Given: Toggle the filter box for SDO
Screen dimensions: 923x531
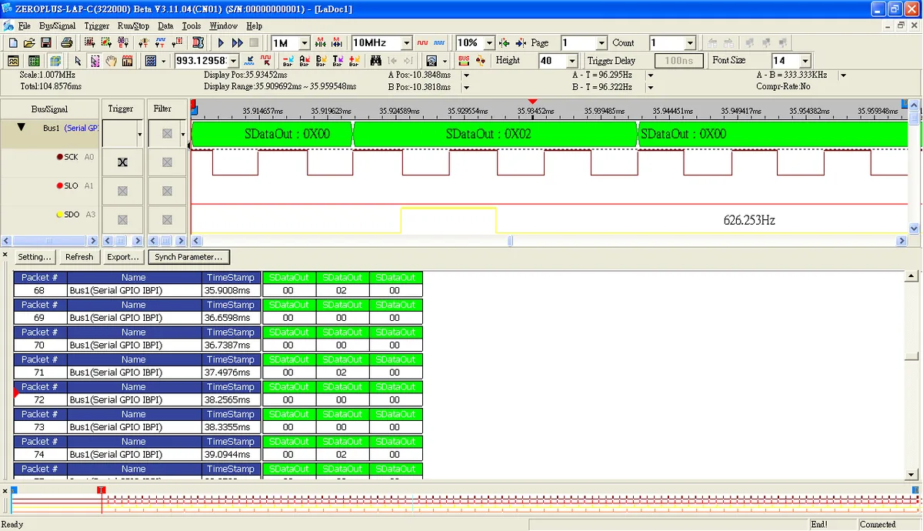Looking at the screenshot, I should click(x=167, y=219).
